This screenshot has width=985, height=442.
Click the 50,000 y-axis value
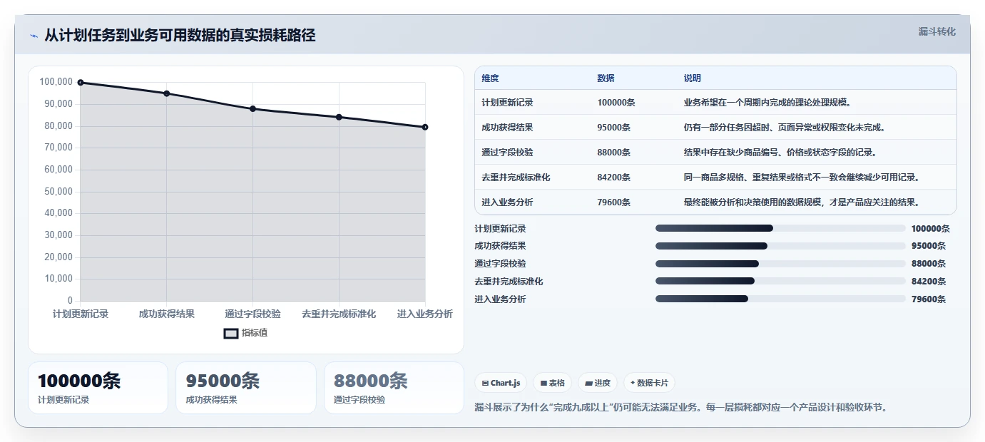[58, 191]
